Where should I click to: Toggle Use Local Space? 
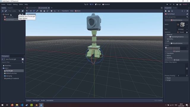tap(51, 11)
